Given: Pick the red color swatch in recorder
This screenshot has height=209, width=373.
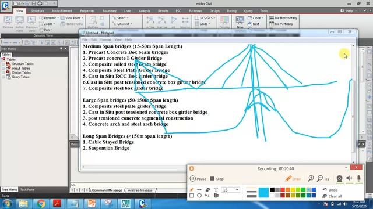Looking at the screenshot, I should click(282, 190).
